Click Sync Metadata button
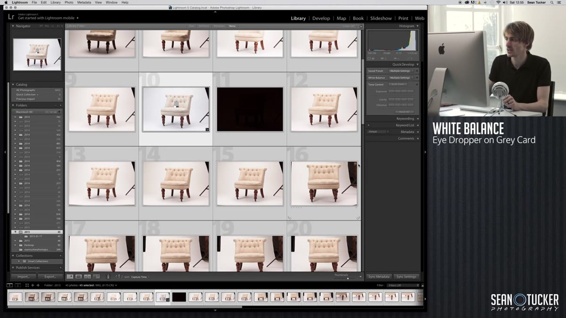 pos(379,277)
